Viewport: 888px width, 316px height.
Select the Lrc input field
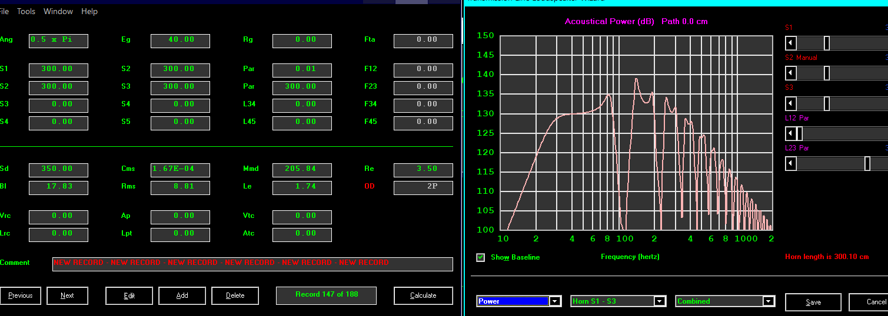click(x=59, y=234)
